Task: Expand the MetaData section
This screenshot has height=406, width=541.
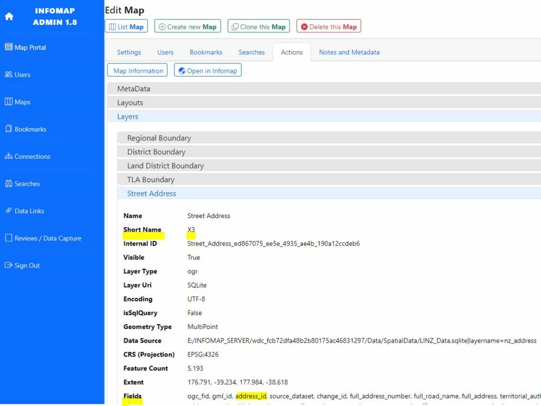Action: [x=134, y=89]
